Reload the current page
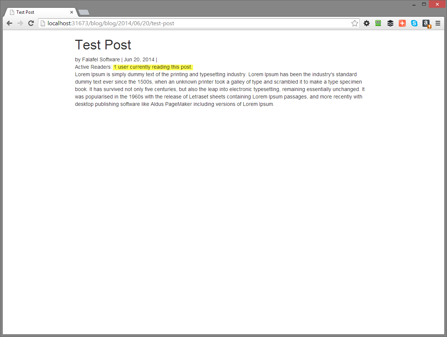This screenshot has width=447, height=337. (x=31, y=23)
